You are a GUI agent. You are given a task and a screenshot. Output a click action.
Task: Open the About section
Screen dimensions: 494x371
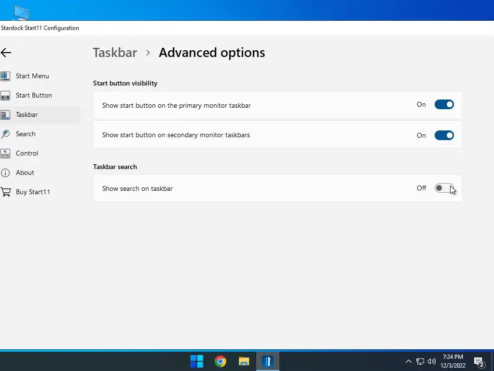[x=25, y=172]
